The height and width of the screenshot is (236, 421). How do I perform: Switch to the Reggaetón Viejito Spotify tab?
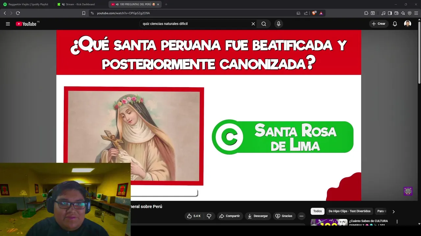click(26, 4)
